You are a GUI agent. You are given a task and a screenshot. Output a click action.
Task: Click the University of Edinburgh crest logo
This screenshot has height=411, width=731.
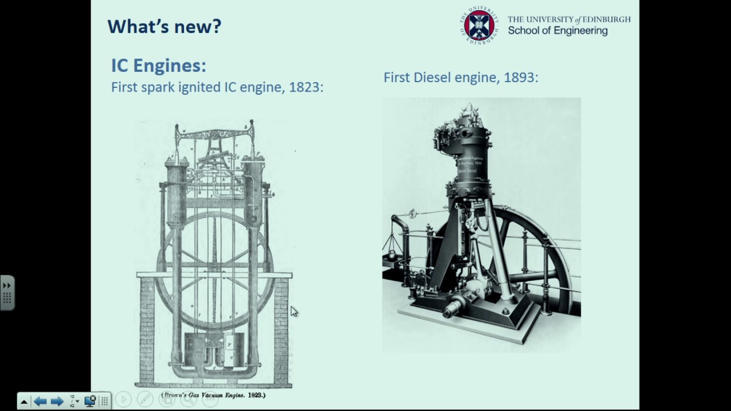point(479,25)
